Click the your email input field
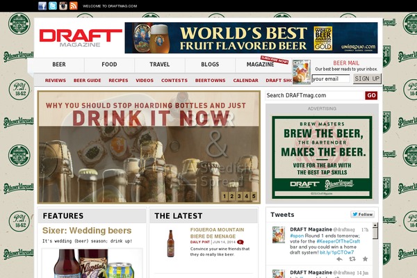Screen dimensions: 417x278 coord(331,79)
